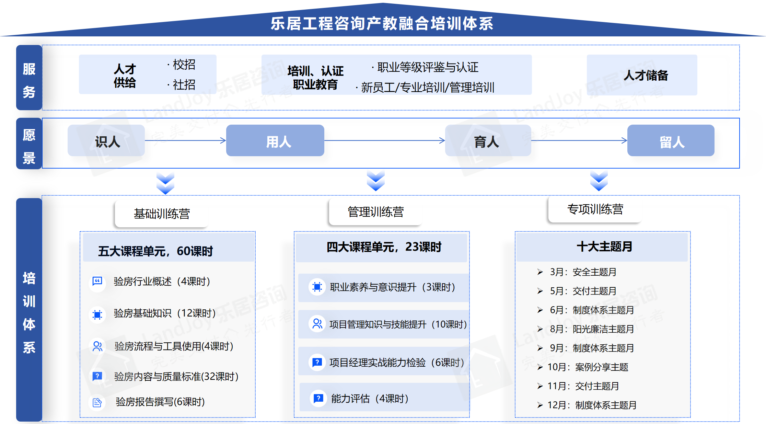
Task: Click the text 11月：交付主题月
Action: pyautogui.click(x=583, y=386)
